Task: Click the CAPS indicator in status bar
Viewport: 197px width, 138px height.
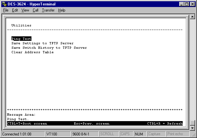Action: tap(126, 134)
